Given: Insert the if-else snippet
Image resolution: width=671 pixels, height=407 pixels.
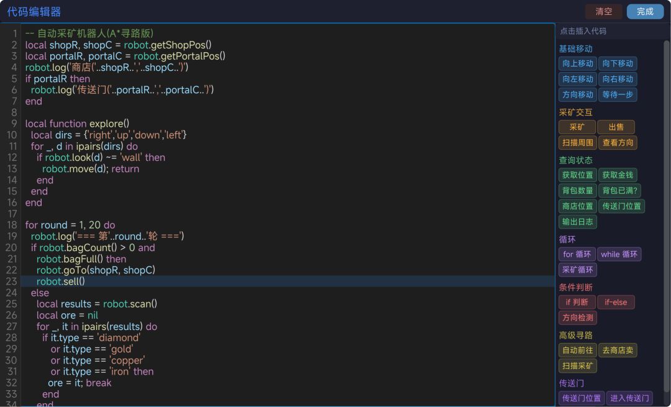Looking at the screenshot, I should pos(616,302).
